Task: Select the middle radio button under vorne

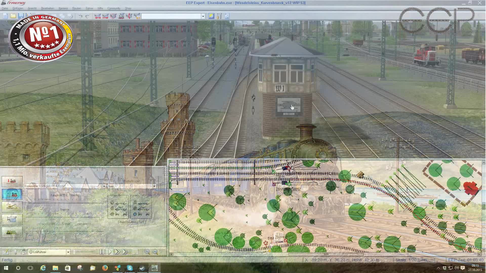Action: click(135, 209)
